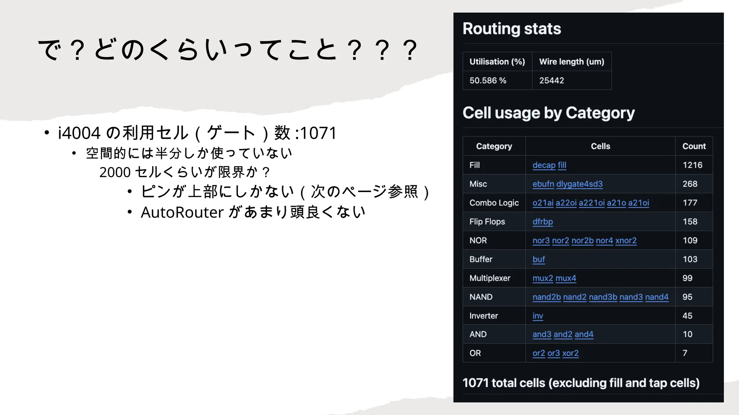This screenshot has width=739, height=415.
Task: Open the nor4 cell link
Action: tap(604, 240)
